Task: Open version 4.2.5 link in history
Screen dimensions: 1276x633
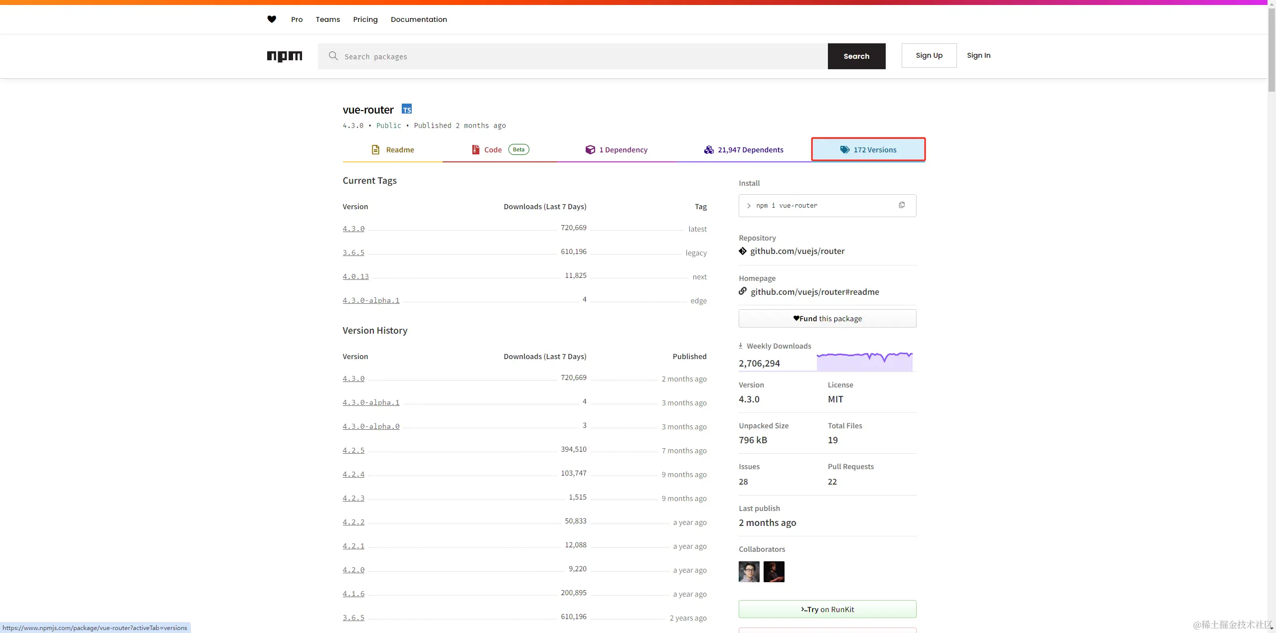Action: (353, 450)
